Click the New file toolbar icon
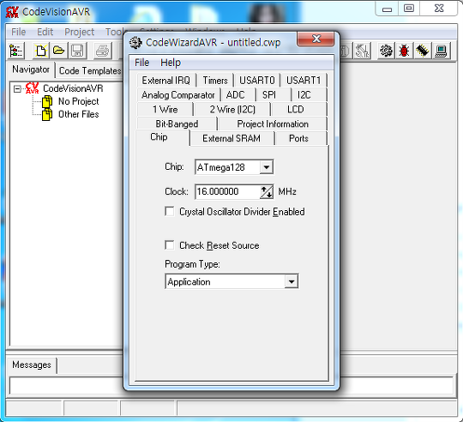463x422 pixels. [x=41, y=51]
